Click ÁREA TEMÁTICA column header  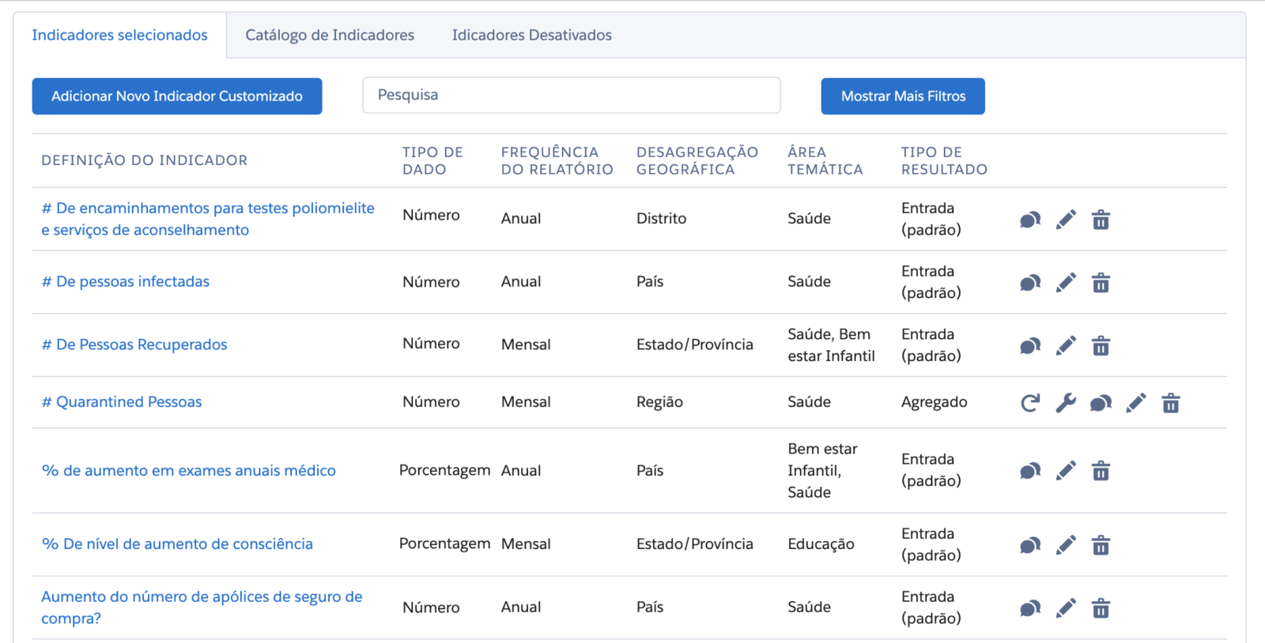coord(825,160)
